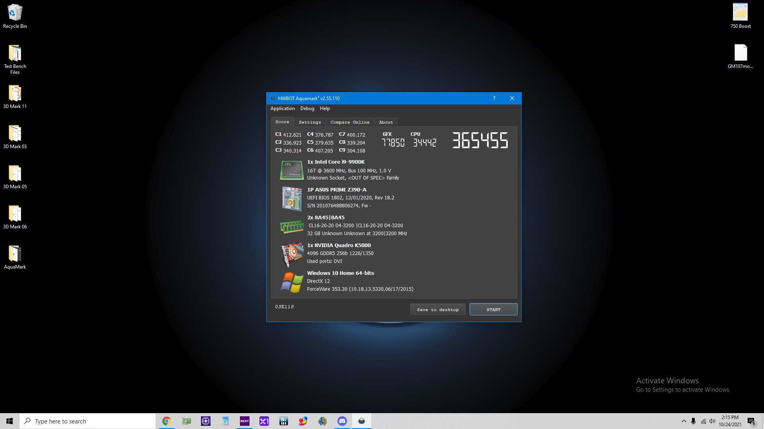764x429 pixels.
Task: Switch to the Settings tab
Action: tap(310, 122)
